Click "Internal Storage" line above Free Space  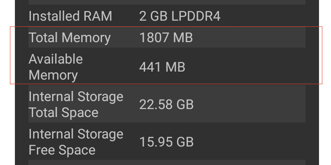[76, 134]
